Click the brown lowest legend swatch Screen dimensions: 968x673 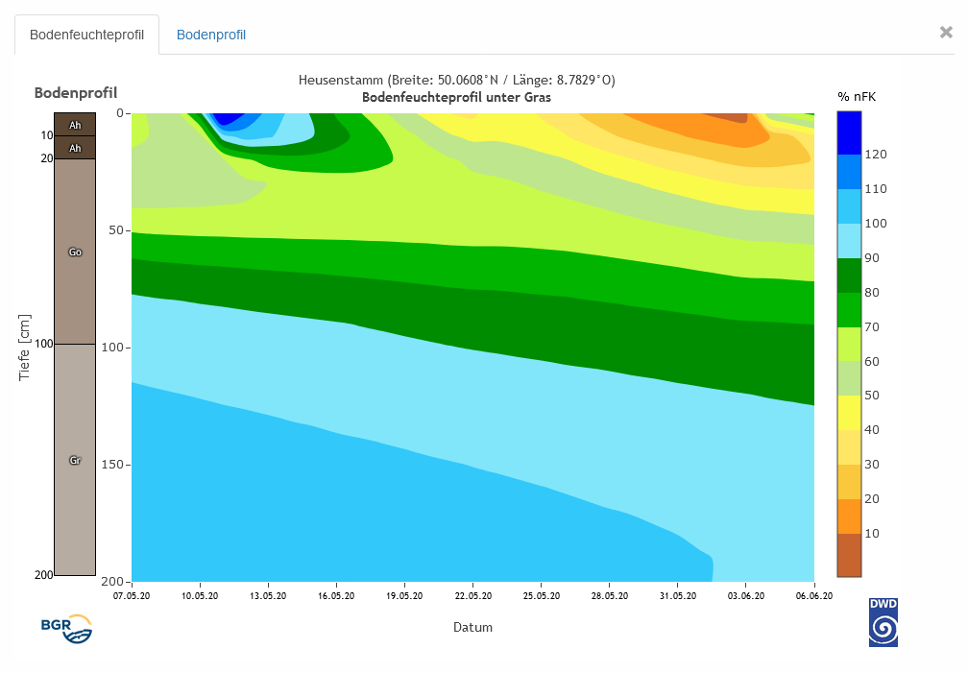coord(850,555)
